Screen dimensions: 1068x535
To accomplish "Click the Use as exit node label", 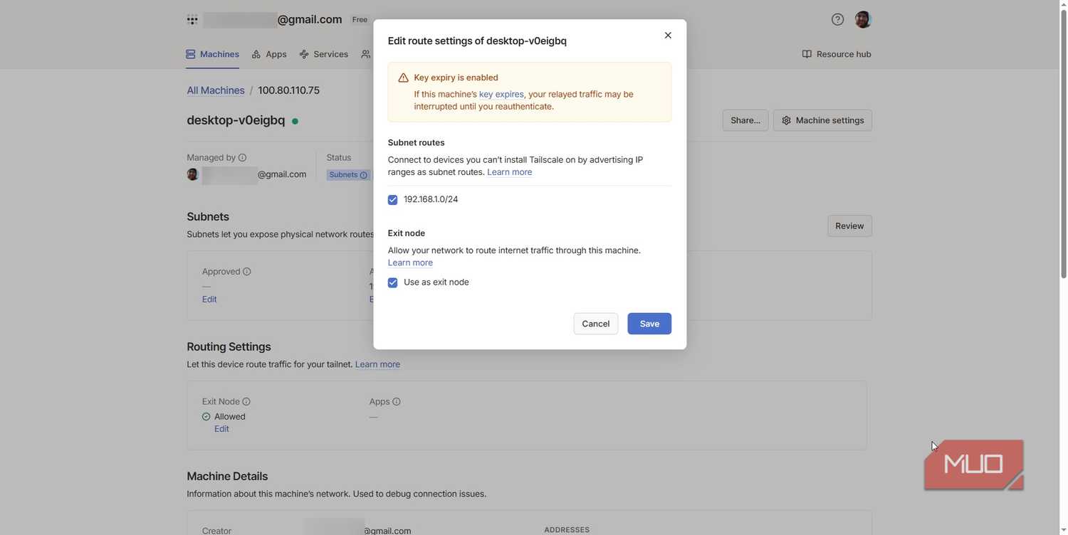I will pyautogui.click(x=436, y=282).
